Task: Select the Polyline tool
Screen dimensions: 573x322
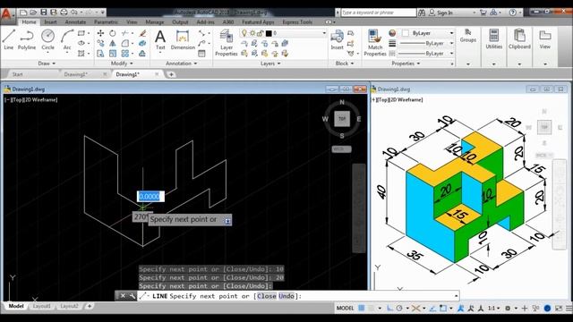Action: pyautogui.click(x=27, y=39)
